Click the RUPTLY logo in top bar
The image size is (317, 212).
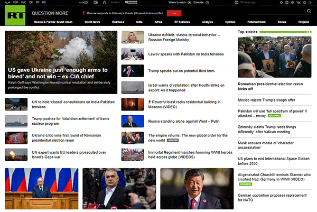[115, 3]
